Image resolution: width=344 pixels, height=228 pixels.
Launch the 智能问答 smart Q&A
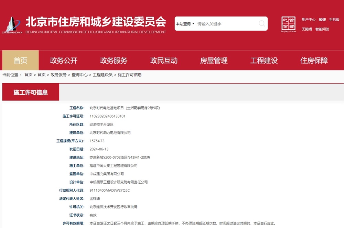click(322, 29)
